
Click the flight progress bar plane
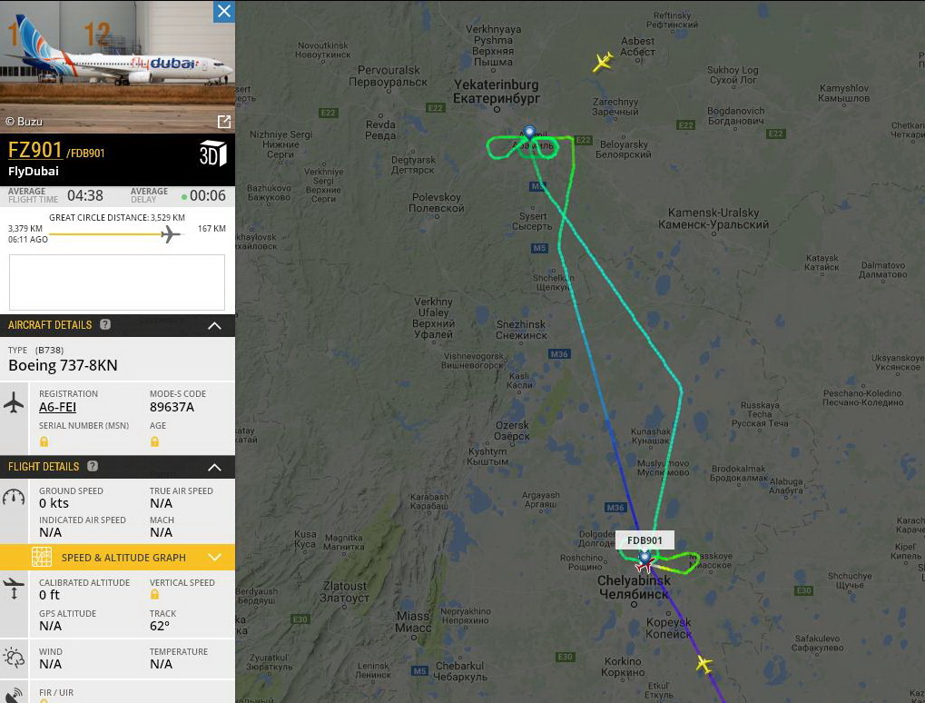coord(170,234)
